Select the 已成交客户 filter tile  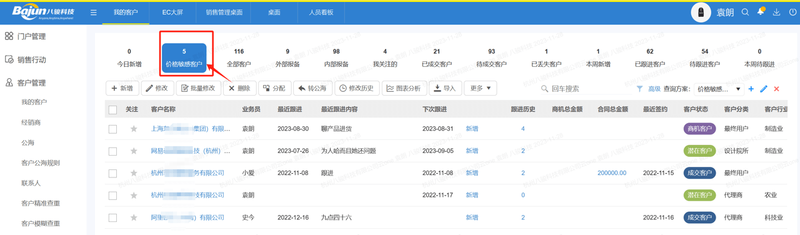click(436, 58)
